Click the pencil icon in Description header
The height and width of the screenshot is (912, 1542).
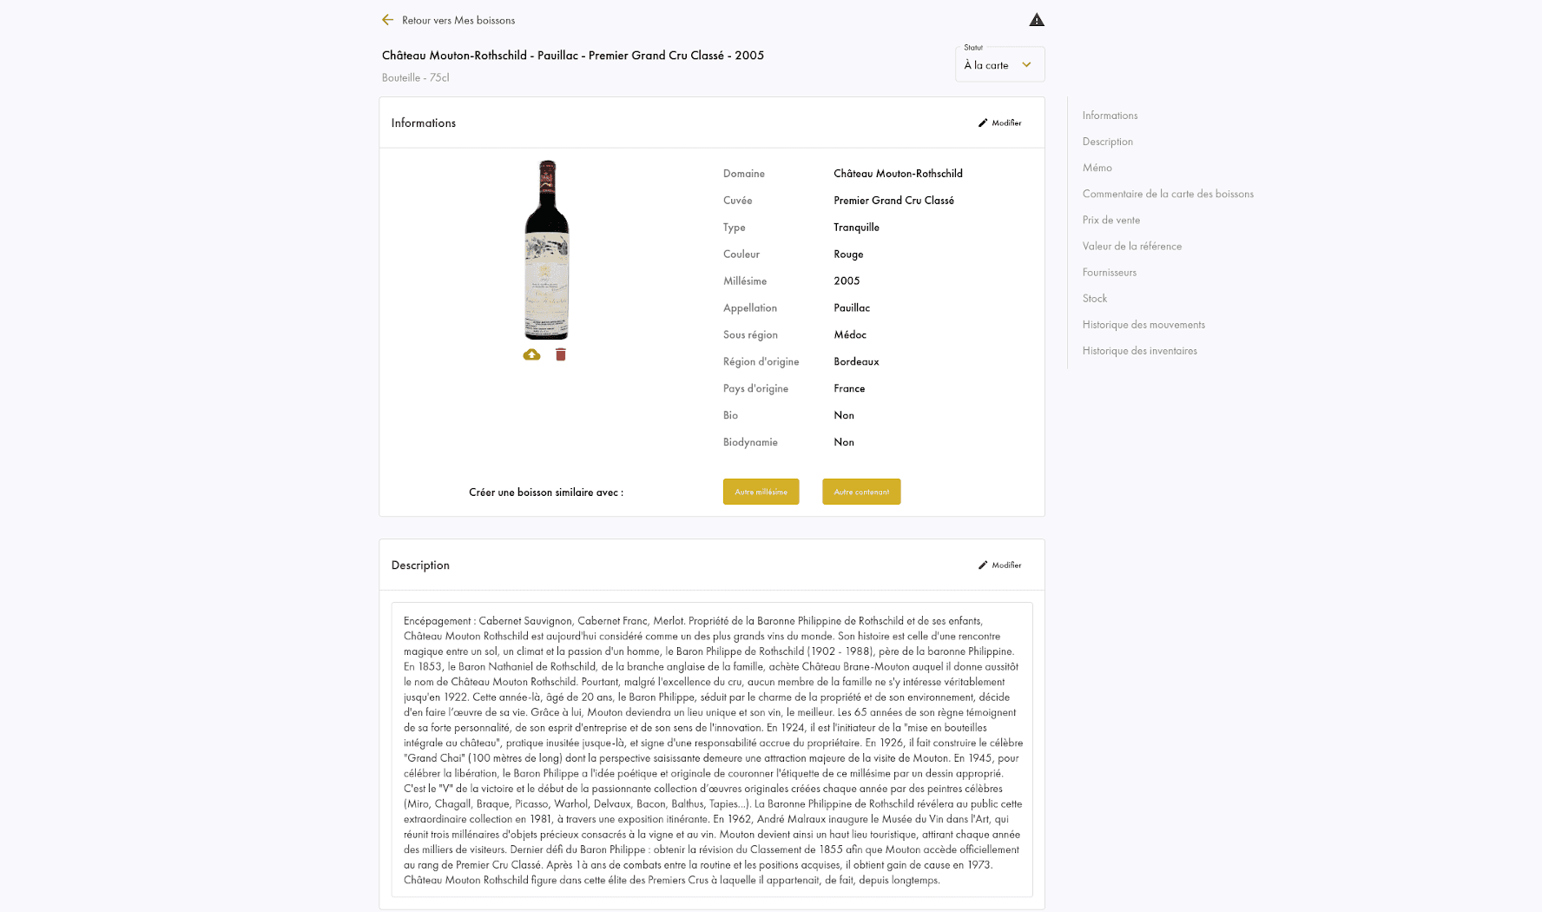983,565
